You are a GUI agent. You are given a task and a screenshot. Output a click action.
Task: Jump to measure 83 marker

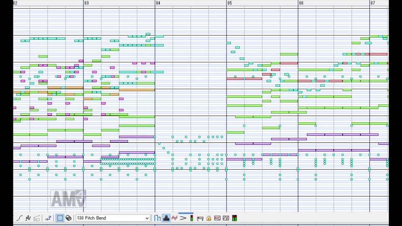pyautogui.click(x=86, y=3)
